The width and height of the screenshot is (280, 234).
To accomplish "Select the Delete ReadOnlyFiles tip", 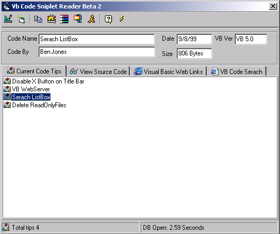I will tap(35, 105).
